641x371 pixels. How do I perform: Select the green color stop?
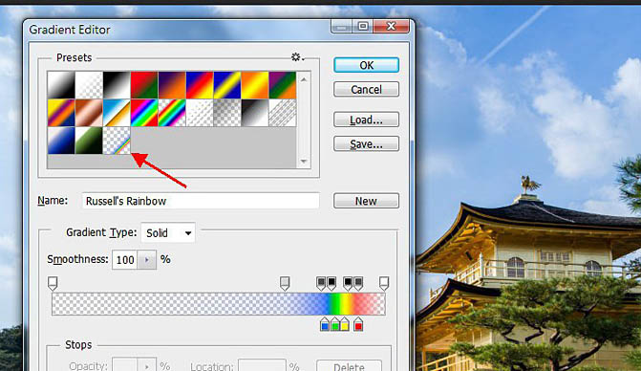335,324
